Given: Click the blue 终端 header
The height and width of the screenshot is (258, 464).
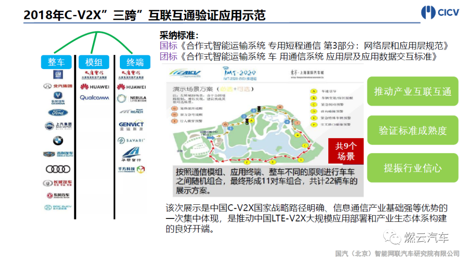Looking at the screenshot, I should [135, 62].
